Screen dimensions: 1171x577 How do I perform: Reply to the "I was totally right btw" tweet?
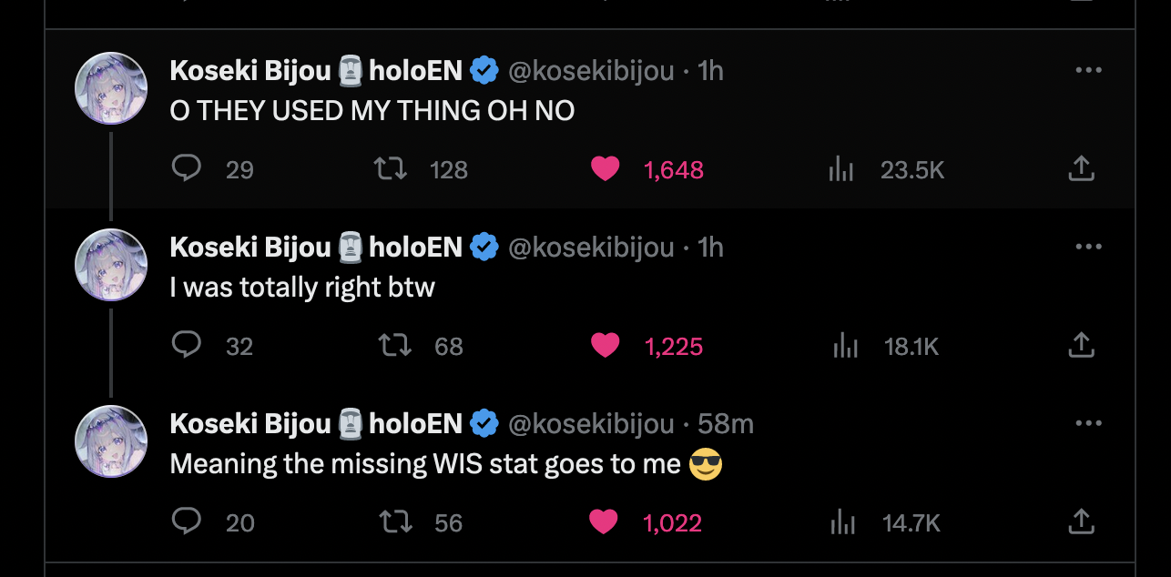187,345
